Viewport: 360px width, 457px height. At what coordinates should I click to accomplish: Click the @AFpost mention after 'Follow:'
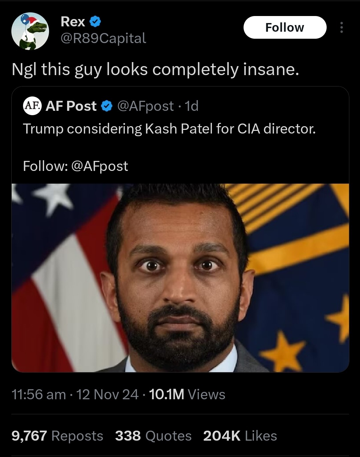point(99,166)
